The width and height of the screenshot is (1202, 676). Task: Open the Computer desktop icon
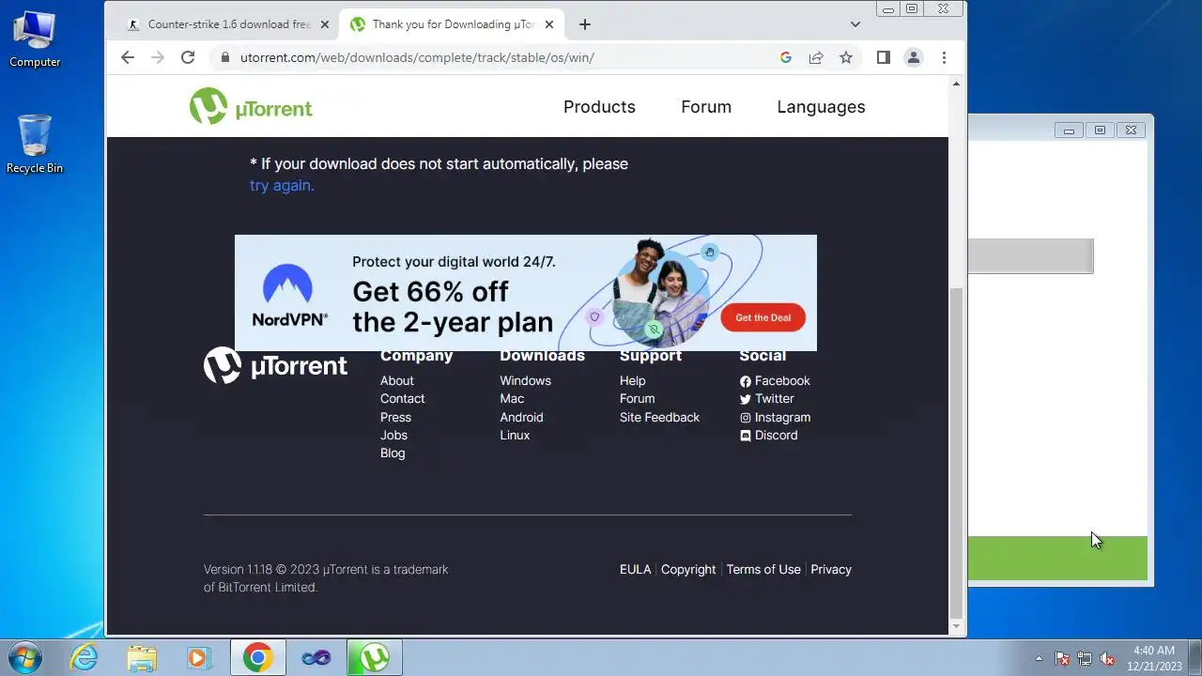tap(35, 39)
